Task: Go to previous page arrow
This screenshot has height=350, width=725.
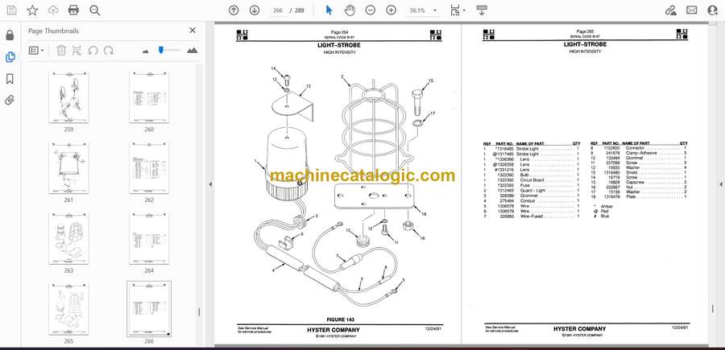Action: pyautogui.click(x=234, y=10)
